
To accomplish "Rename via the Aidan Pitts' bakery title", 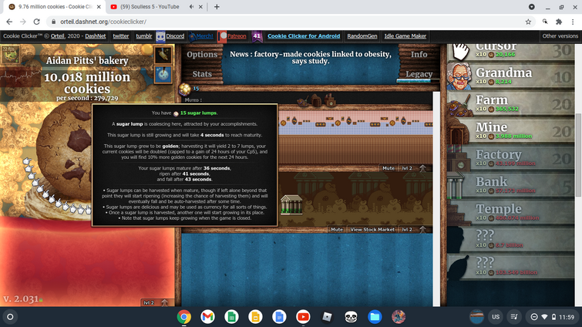I will coord(87,60).
